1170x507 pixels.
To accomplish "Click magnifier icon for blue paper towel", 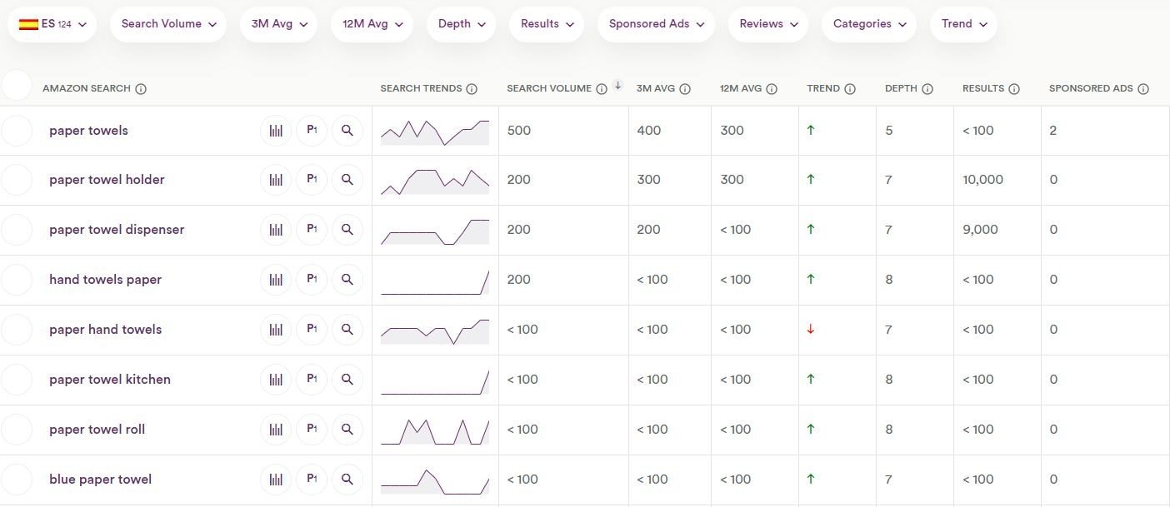I will [x=347, y=480].
